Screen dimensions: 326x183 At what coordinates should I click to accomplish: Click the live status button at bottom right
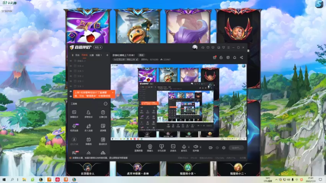(236, 148)
